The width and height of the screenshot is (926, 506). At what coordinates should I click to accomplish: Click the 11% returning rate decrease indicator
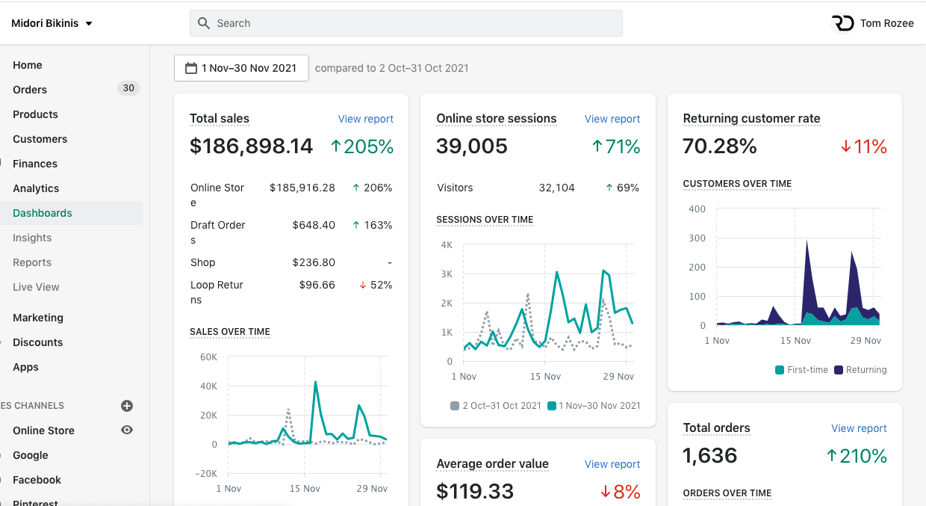coord(863,146)
